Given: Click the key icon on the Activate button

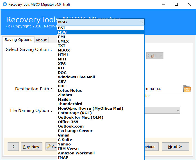Looking at the screenshot, I should tap(49, 146).
